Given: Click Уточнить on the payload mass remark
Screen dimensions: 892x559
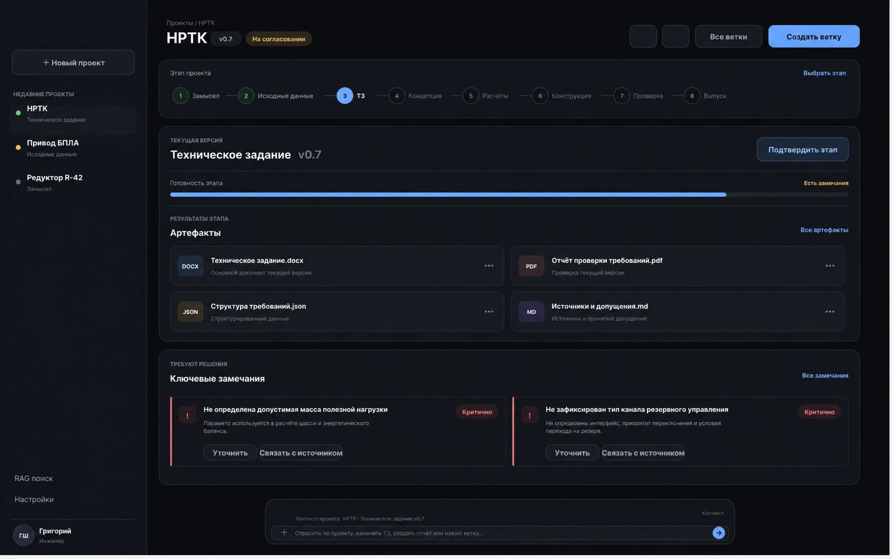Looking at the screenshot, I should coord(230,453).
